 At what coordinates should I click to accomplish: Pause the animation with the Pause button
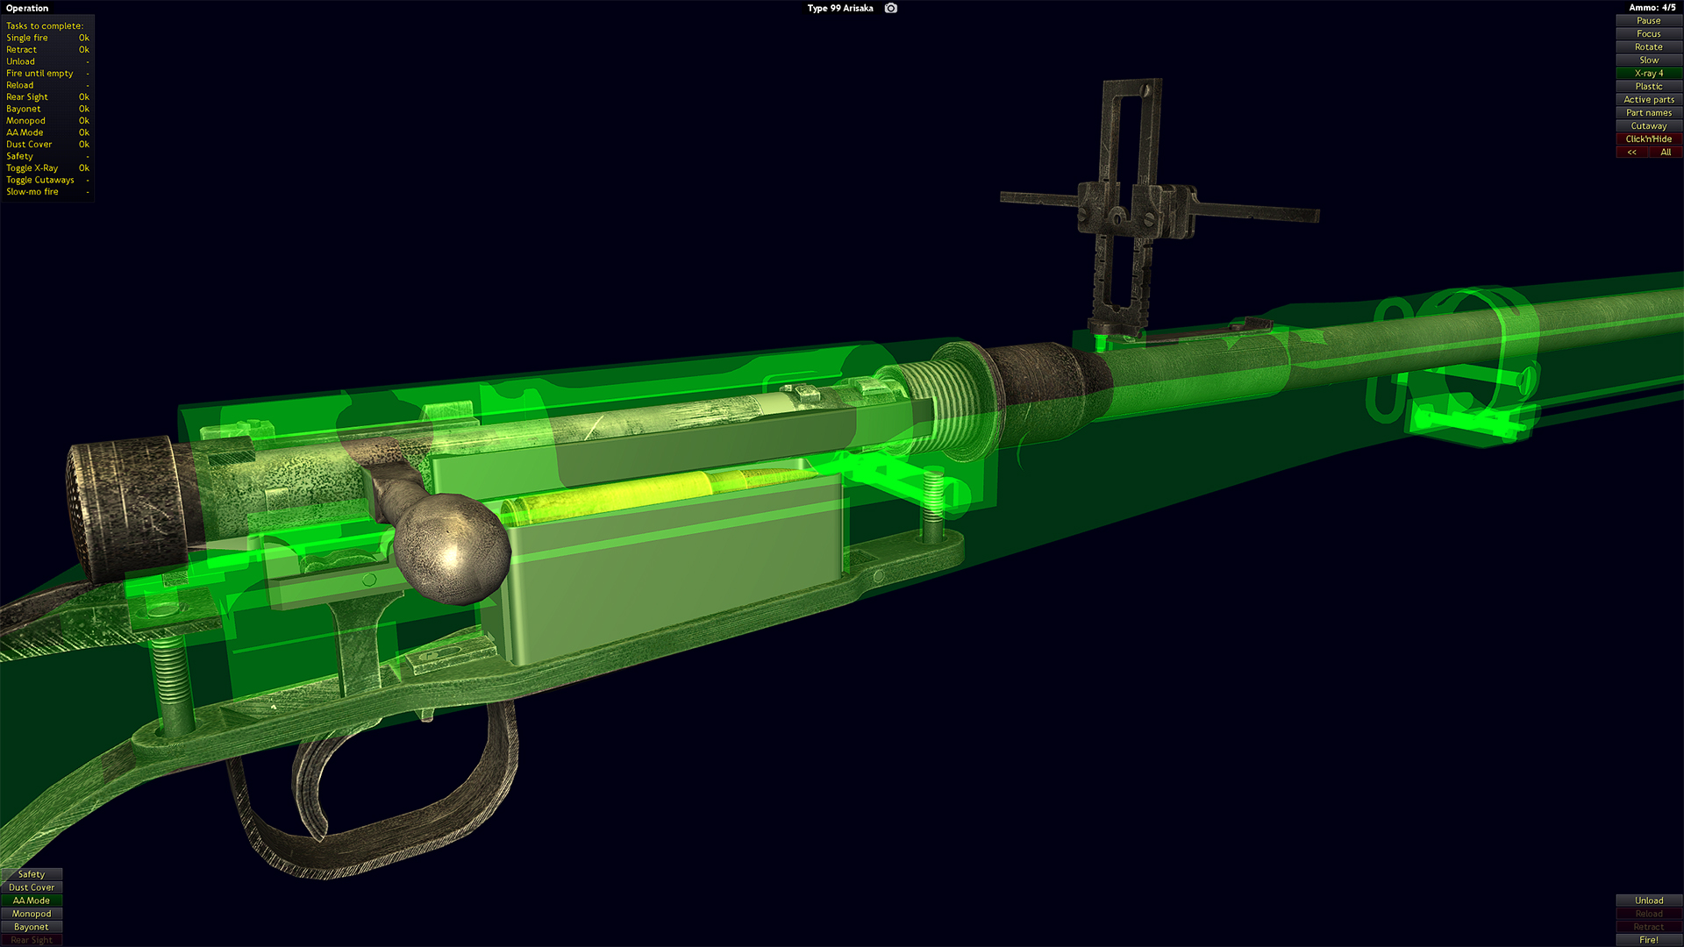click(x=1648, y=20)
